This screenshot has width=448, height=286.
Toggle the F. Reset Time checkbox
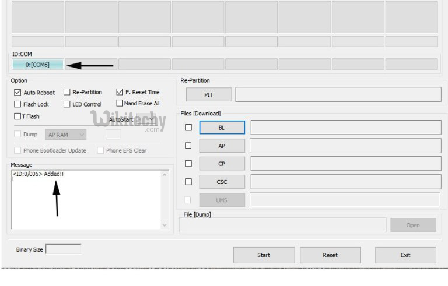click(120, 92)
